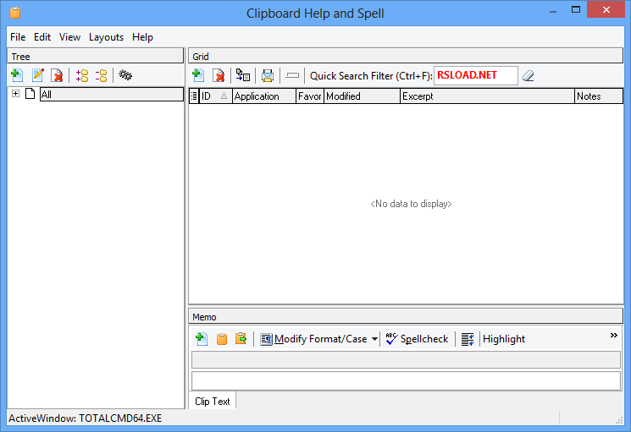631x432 pixels.
Task: Sort by Modified column header
Action: (363, 96)
